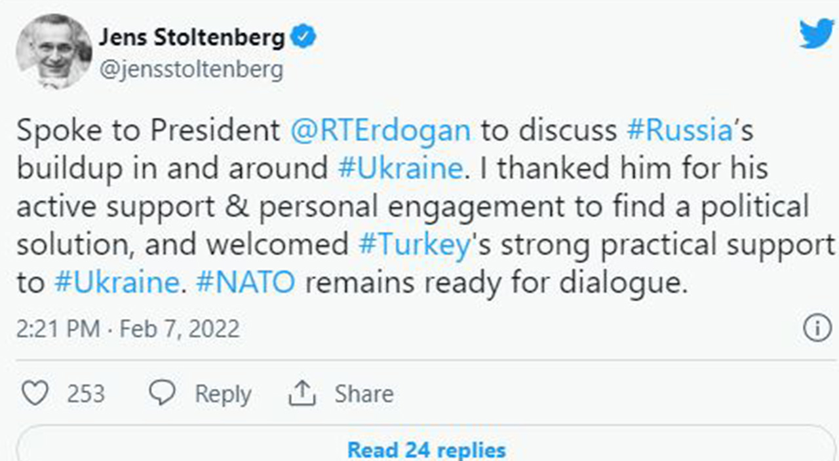Screen dimensions: 839x461
Task: Click the #NATO hashtag
Action: [246, 282]
